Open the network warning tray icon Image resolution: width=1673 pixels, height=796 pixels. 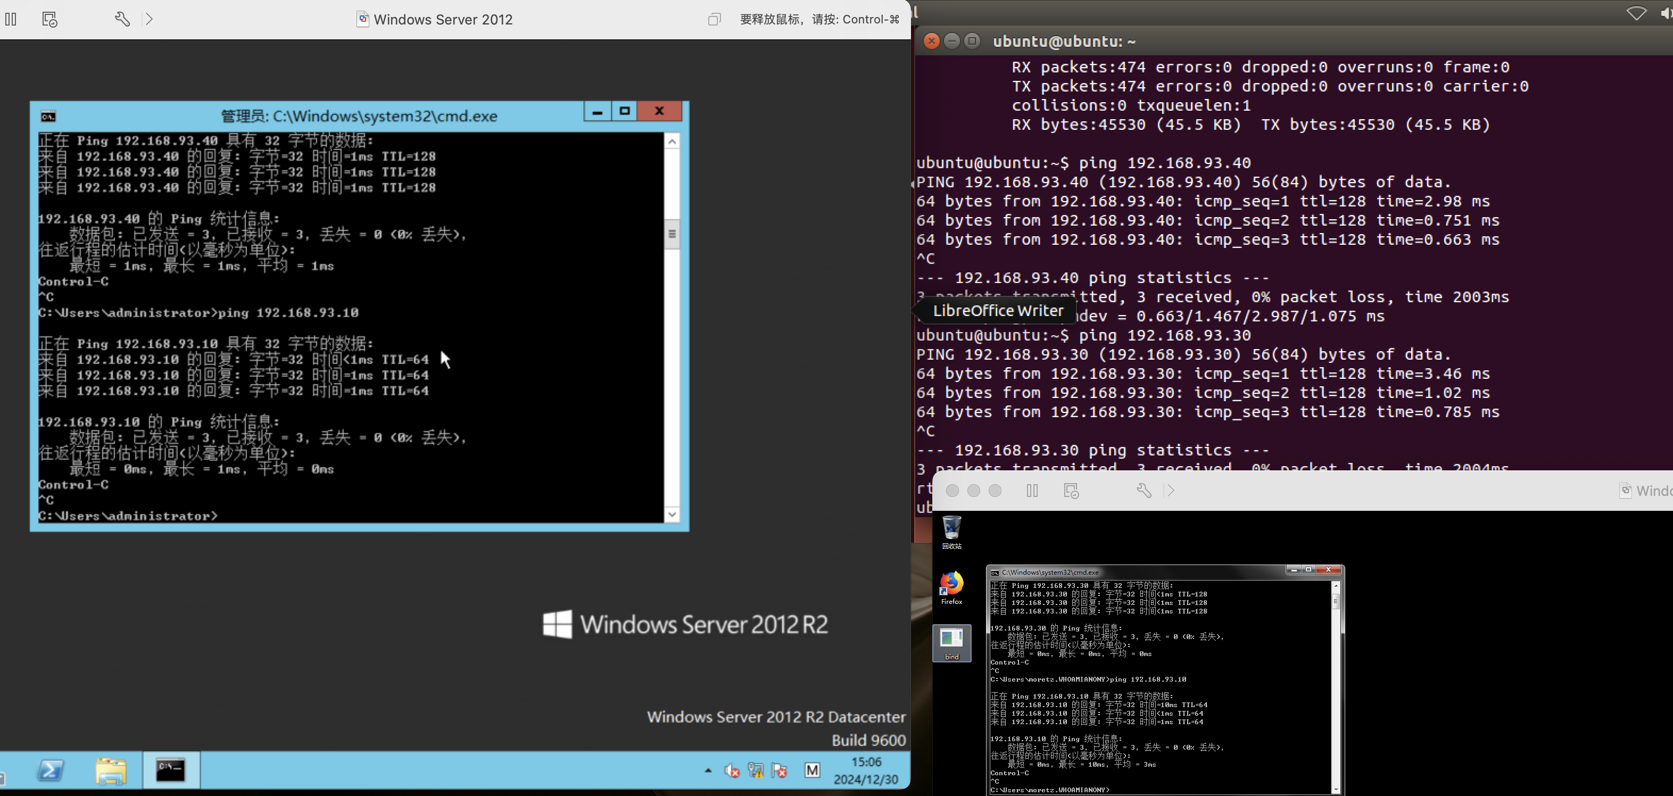[x=755, y=770]
